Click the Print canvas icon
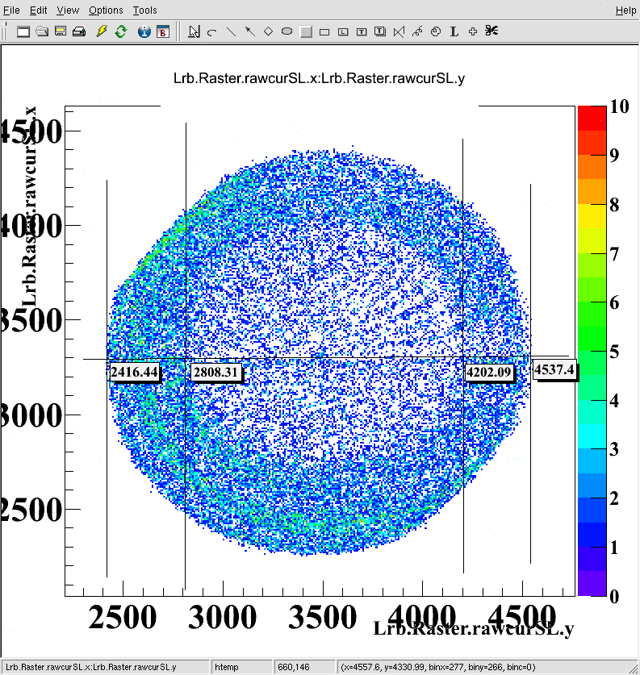The image size is (640, 675). [79, 31]
